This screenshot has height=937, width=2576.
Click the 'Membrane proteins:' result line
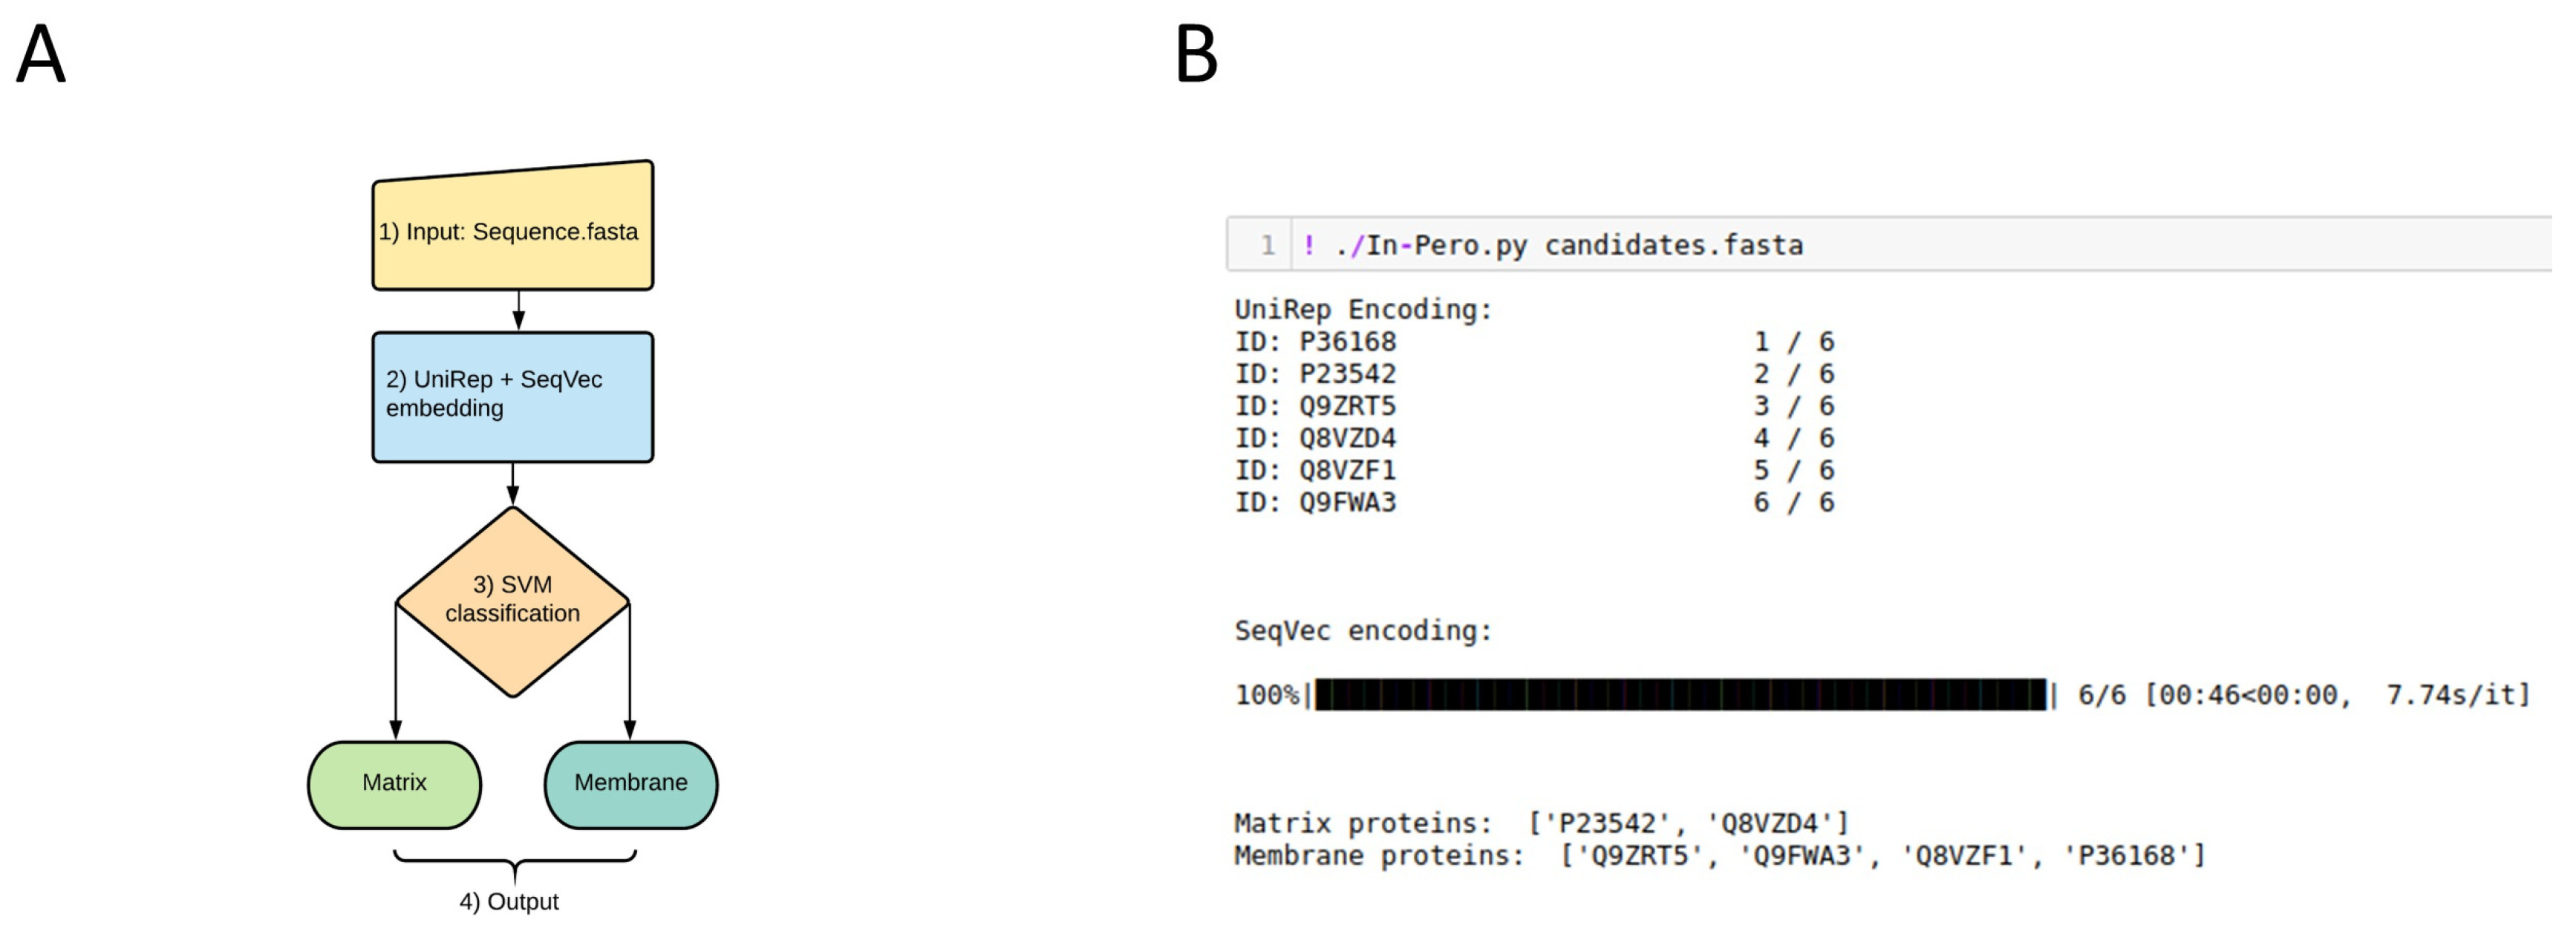tap(1719, 856)
